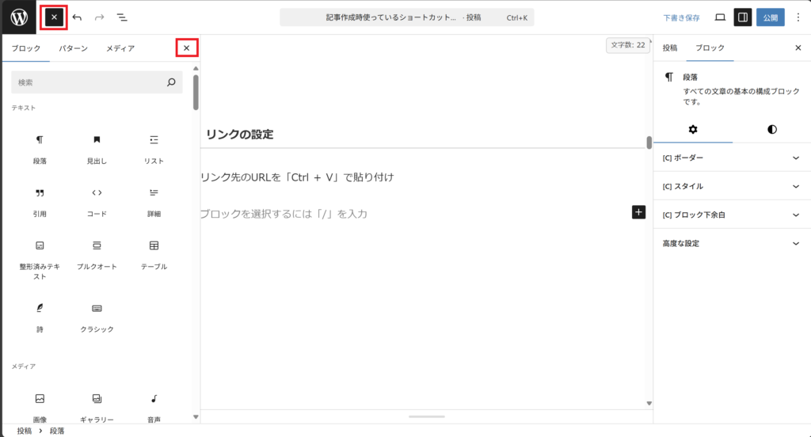Expand 高度な設定 advanced settings
811x437 pixels.
(731, 243)
